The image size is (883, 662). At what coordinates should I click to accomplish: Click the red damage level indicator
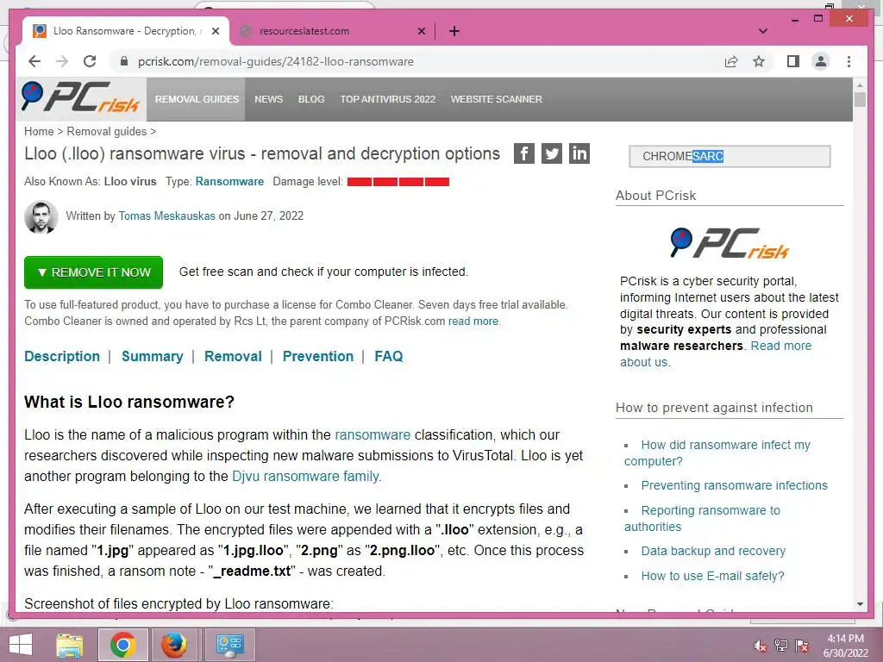(398, 181)
